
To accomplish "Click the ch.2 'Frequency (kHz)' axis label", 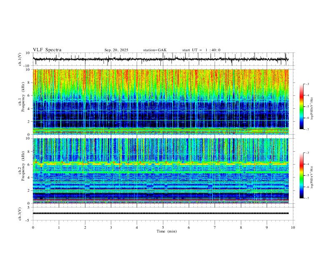I will (x=23, y=166).
